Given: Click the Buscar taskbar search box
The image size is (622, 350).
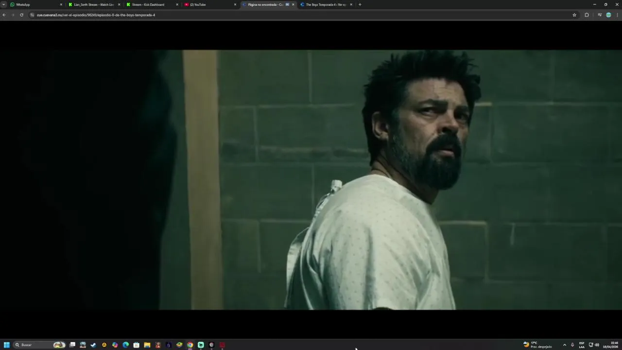Looking at the screenshot, I should 40,345.
